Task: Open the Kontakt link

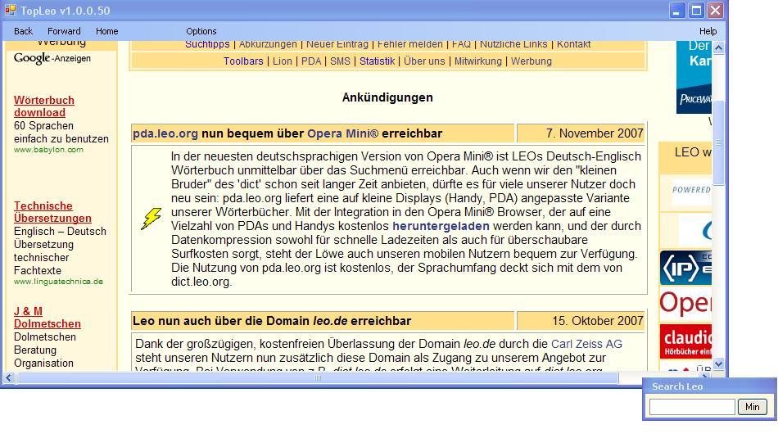Action: [573, 44]
